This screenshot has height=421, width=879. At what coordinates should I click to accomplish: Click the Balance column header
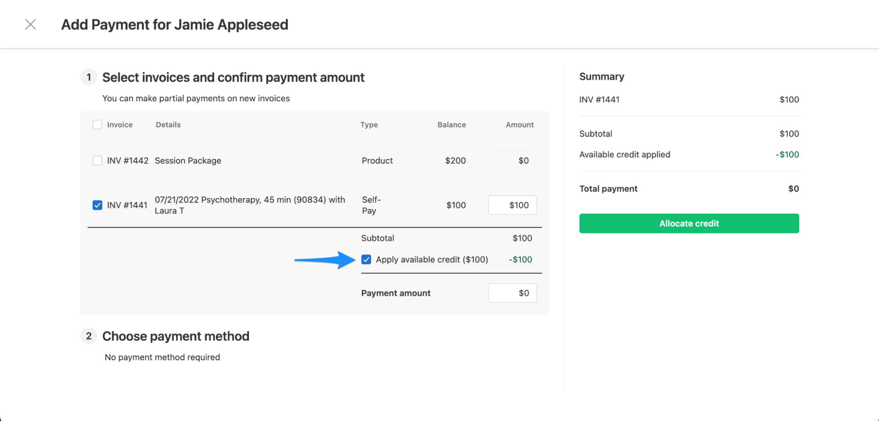(x=451, y=124)
